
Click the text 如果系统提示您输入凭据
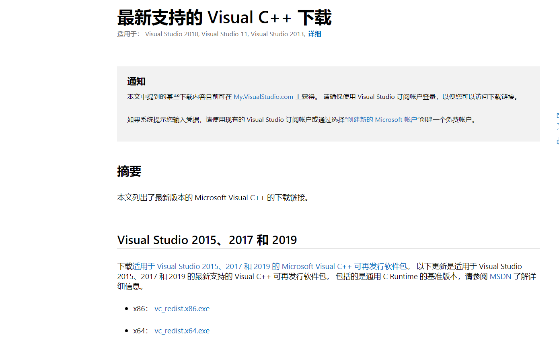tap(163, 120)
